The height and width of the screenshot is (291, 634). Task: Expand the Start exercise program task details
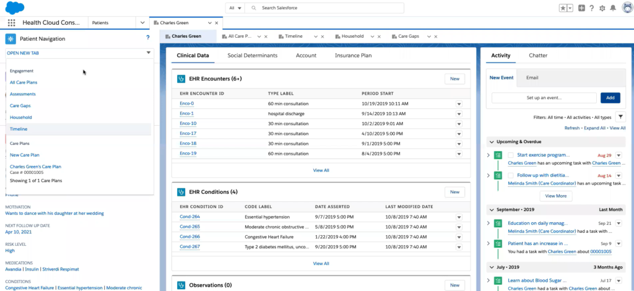pyautogui.click(x=489, y=155)
